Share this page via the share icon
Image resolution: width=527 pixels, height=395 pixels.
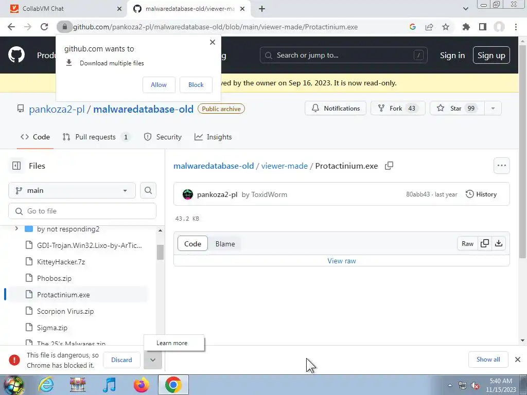(x=429, y=27)
